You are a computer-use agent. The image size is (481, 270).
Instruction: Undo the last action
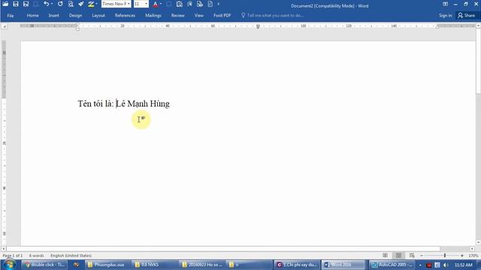point(46,4)
